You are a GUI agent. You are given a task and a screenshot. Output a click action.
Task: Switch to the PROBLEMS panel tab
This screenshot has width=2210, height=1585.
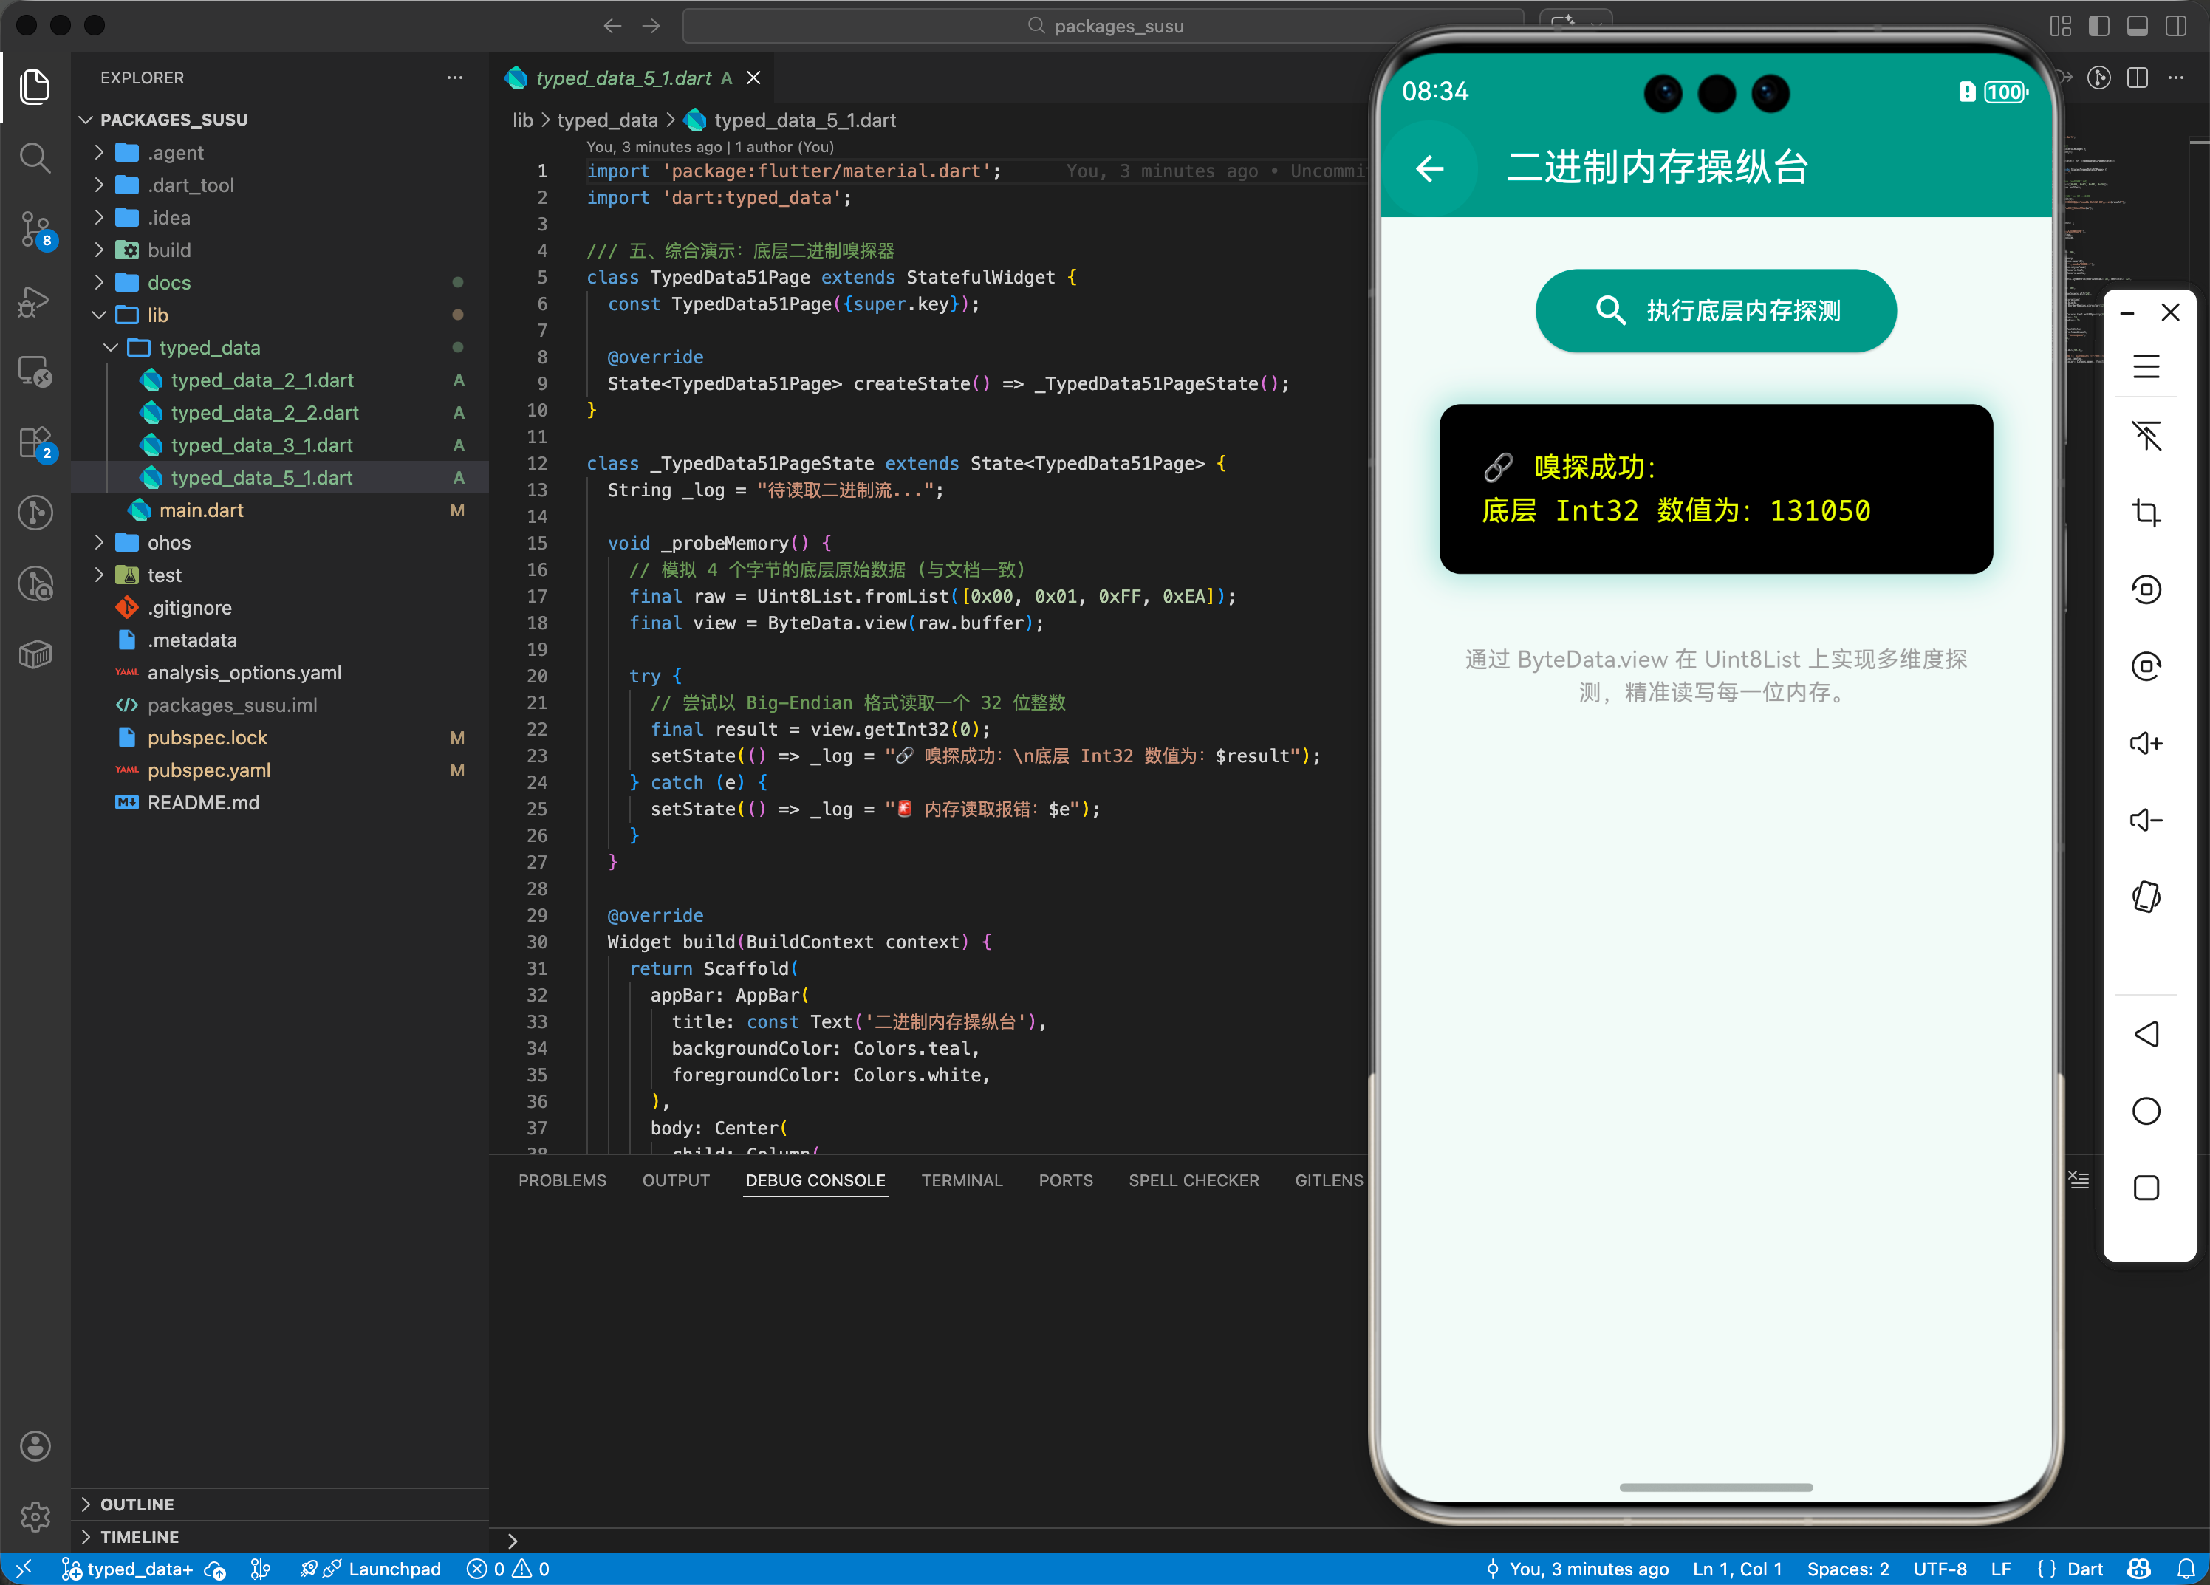pos(561,1180)
